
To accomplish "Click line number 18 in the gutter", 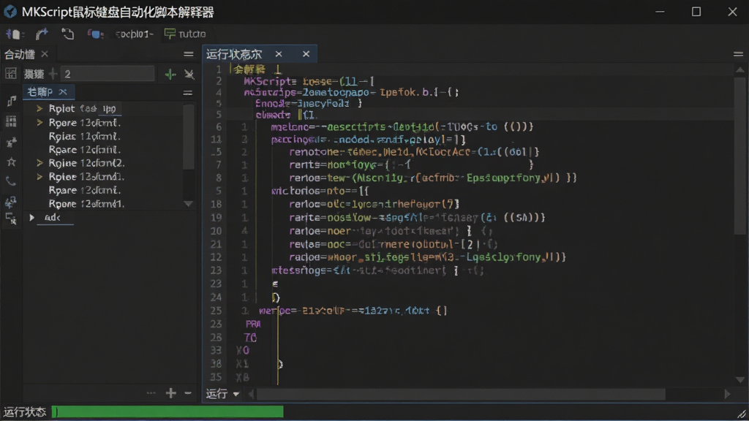I will coord(216,205).
